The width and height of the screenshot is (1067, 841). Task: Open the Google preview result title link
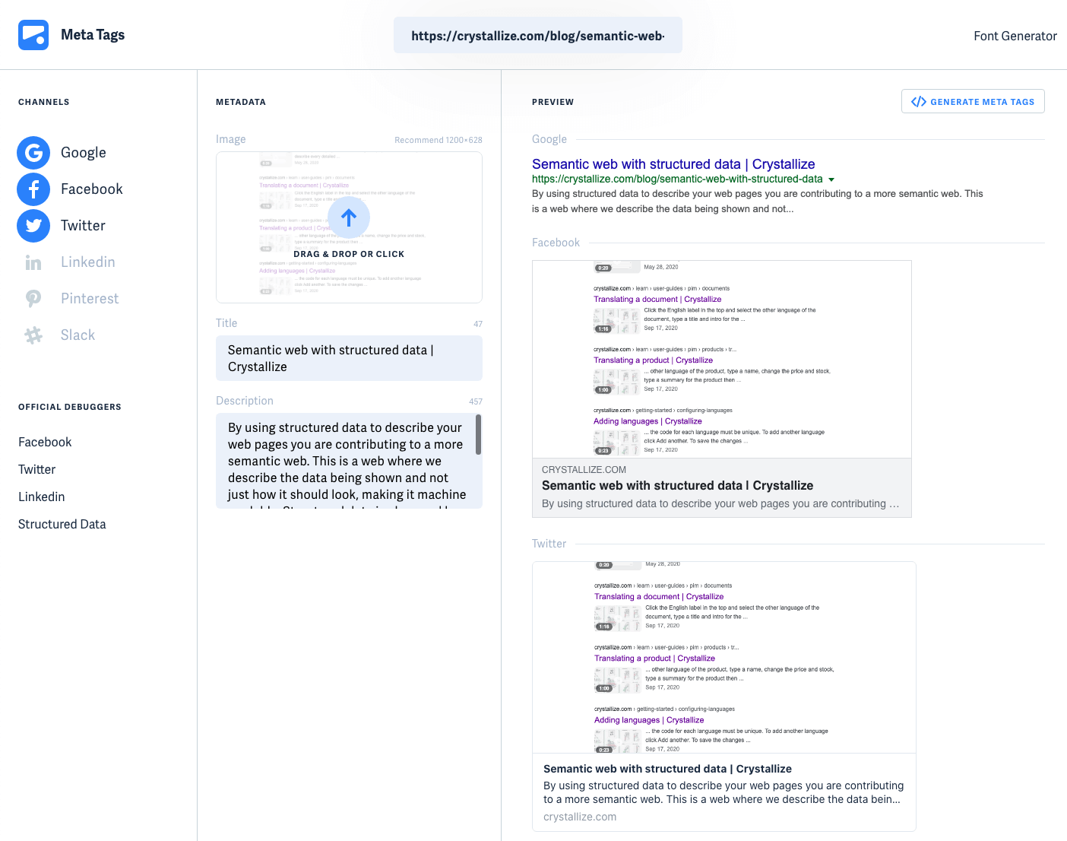point(673,164)
